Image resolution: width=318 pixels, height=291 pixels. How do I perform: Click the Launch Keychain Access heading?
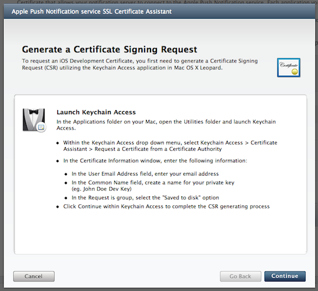click(96, 112)
